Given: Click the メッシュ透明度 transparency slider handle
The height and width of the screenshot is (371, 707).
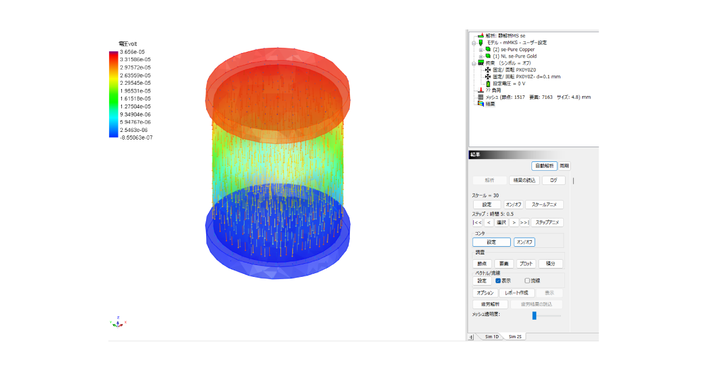Looking at the screenshot, I should pos(534,316).
